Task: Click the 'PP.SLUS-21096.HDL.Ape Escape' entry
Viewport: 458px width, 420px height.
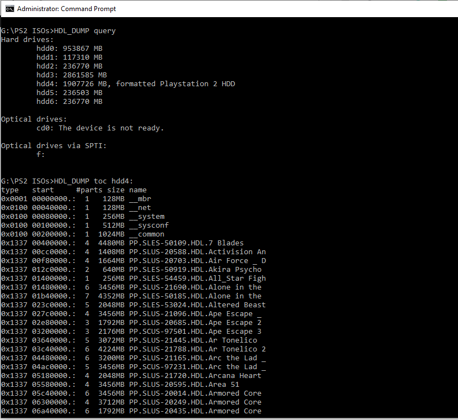Action: pos(195,314)
